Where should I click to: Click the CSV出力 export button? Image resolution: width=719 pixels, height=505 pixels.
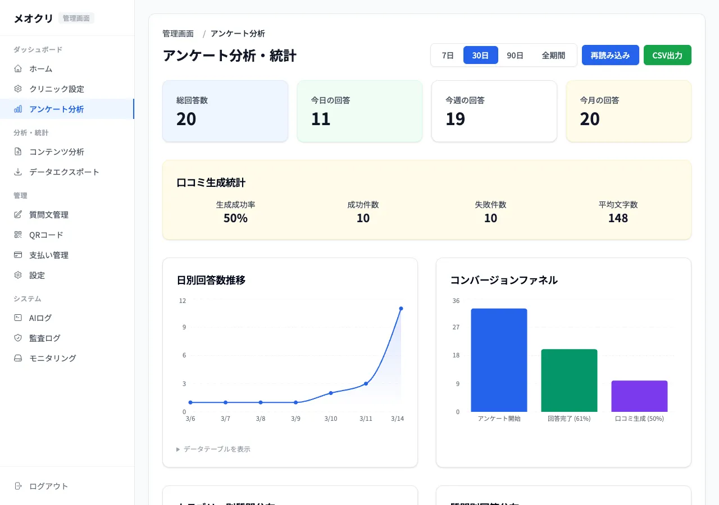pyautogui.click(x=667, y=55)
